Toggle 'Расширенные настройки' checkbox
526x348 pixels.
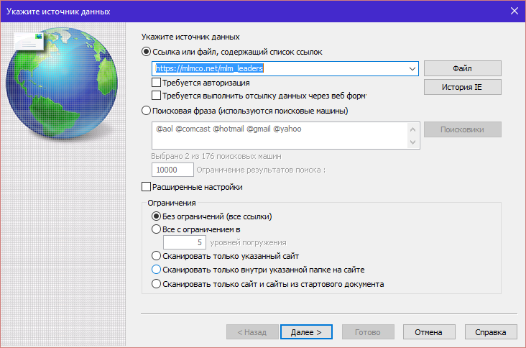click(x=147, y=187)
